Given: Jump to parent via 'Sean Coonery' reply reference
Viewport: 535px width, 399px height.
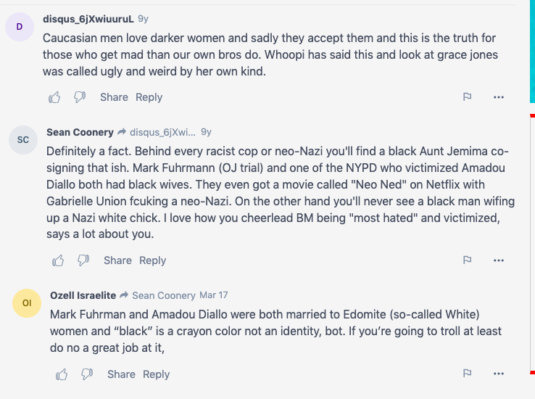Looking at the screenshot, I should click(164, 295).
